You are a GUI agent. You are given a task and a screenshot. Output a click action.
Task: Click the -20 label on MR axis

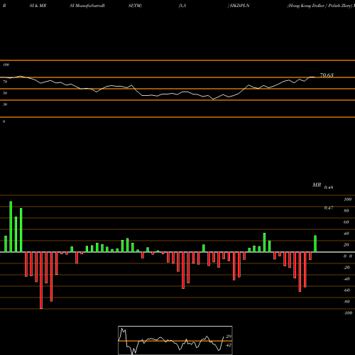tap(346, 268)
